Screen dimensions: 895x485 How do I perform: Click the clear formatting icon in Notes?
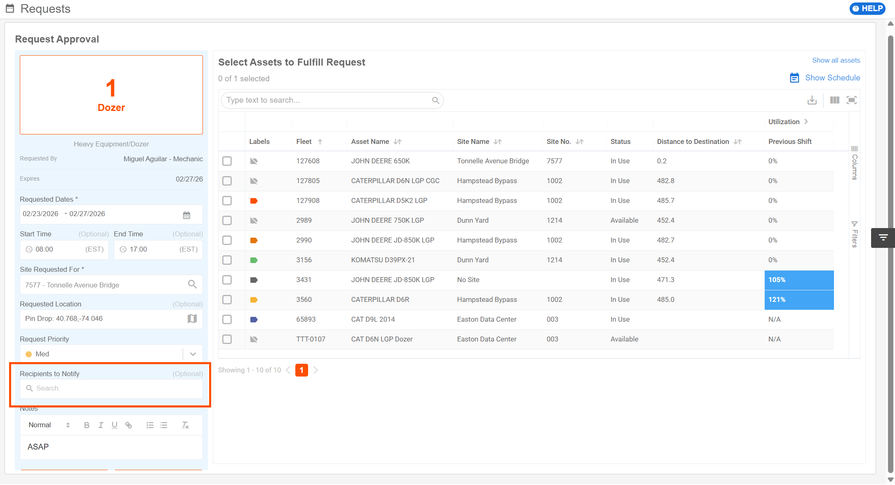(x=185, y=425)
